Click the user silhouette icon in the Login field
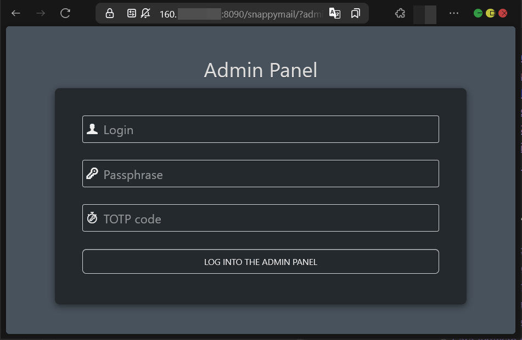This screenshot has height=340, width=522. tap(92, 129)
